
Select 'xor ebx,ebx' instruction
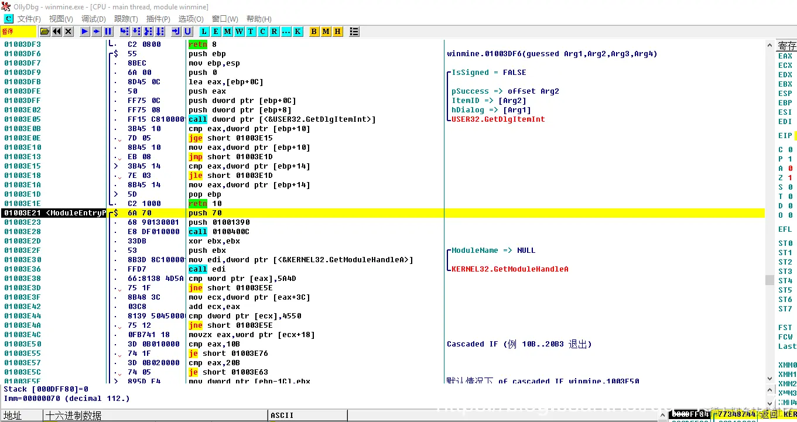coord(214,241)
